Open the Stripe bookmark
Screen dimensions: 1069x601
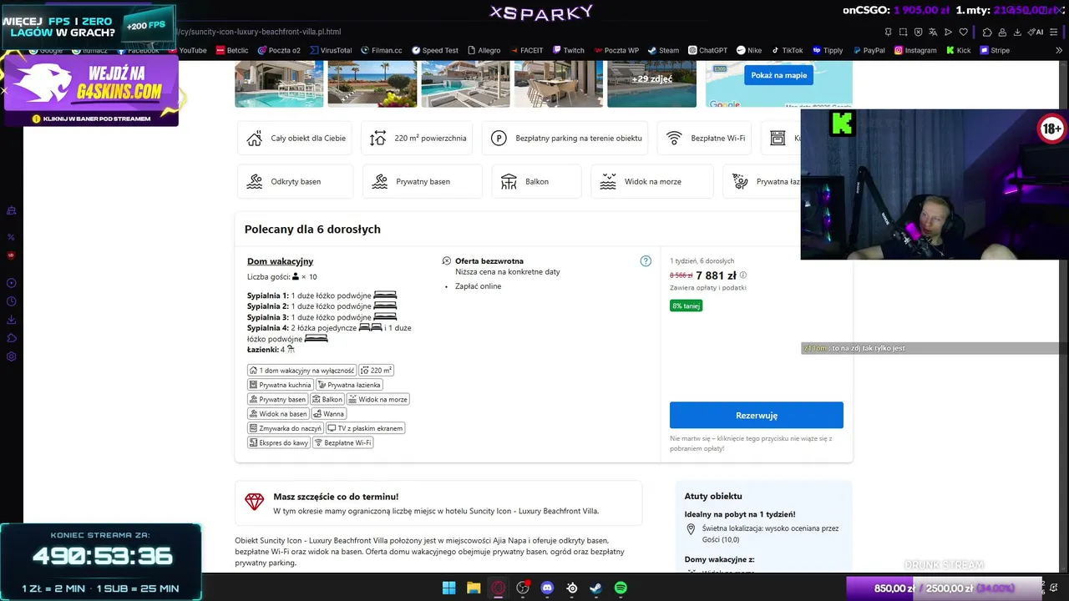point(995,50)
